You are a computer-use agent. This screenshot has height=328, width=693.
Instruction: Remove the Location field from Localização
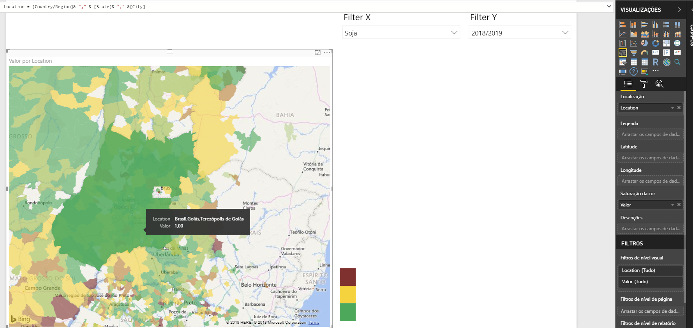(x=679, y=108)
